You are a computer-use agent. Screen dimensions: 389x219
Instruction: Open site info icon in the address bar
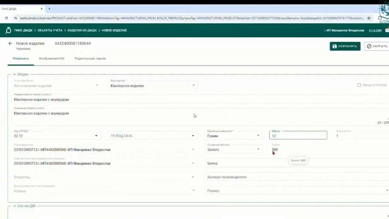[x=16, y=18]
